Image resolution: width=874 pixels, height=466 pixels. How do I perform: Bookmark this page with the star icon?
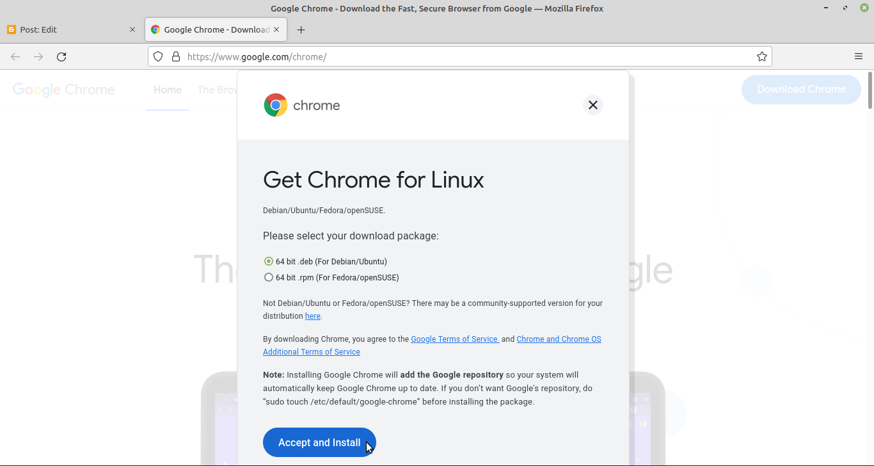[x=762, y=56]
